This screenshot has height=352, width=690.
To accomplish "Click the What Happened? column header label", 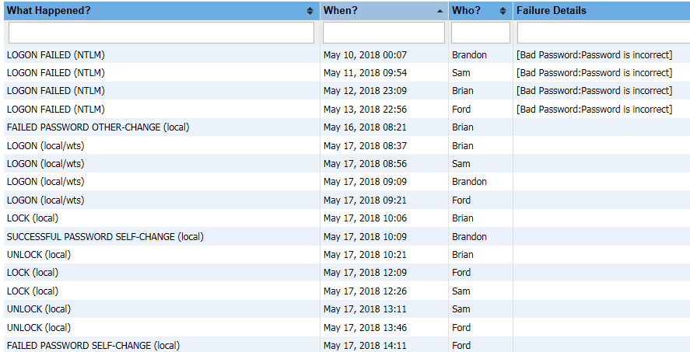I will pyautogui.click(x=49, y=11).
